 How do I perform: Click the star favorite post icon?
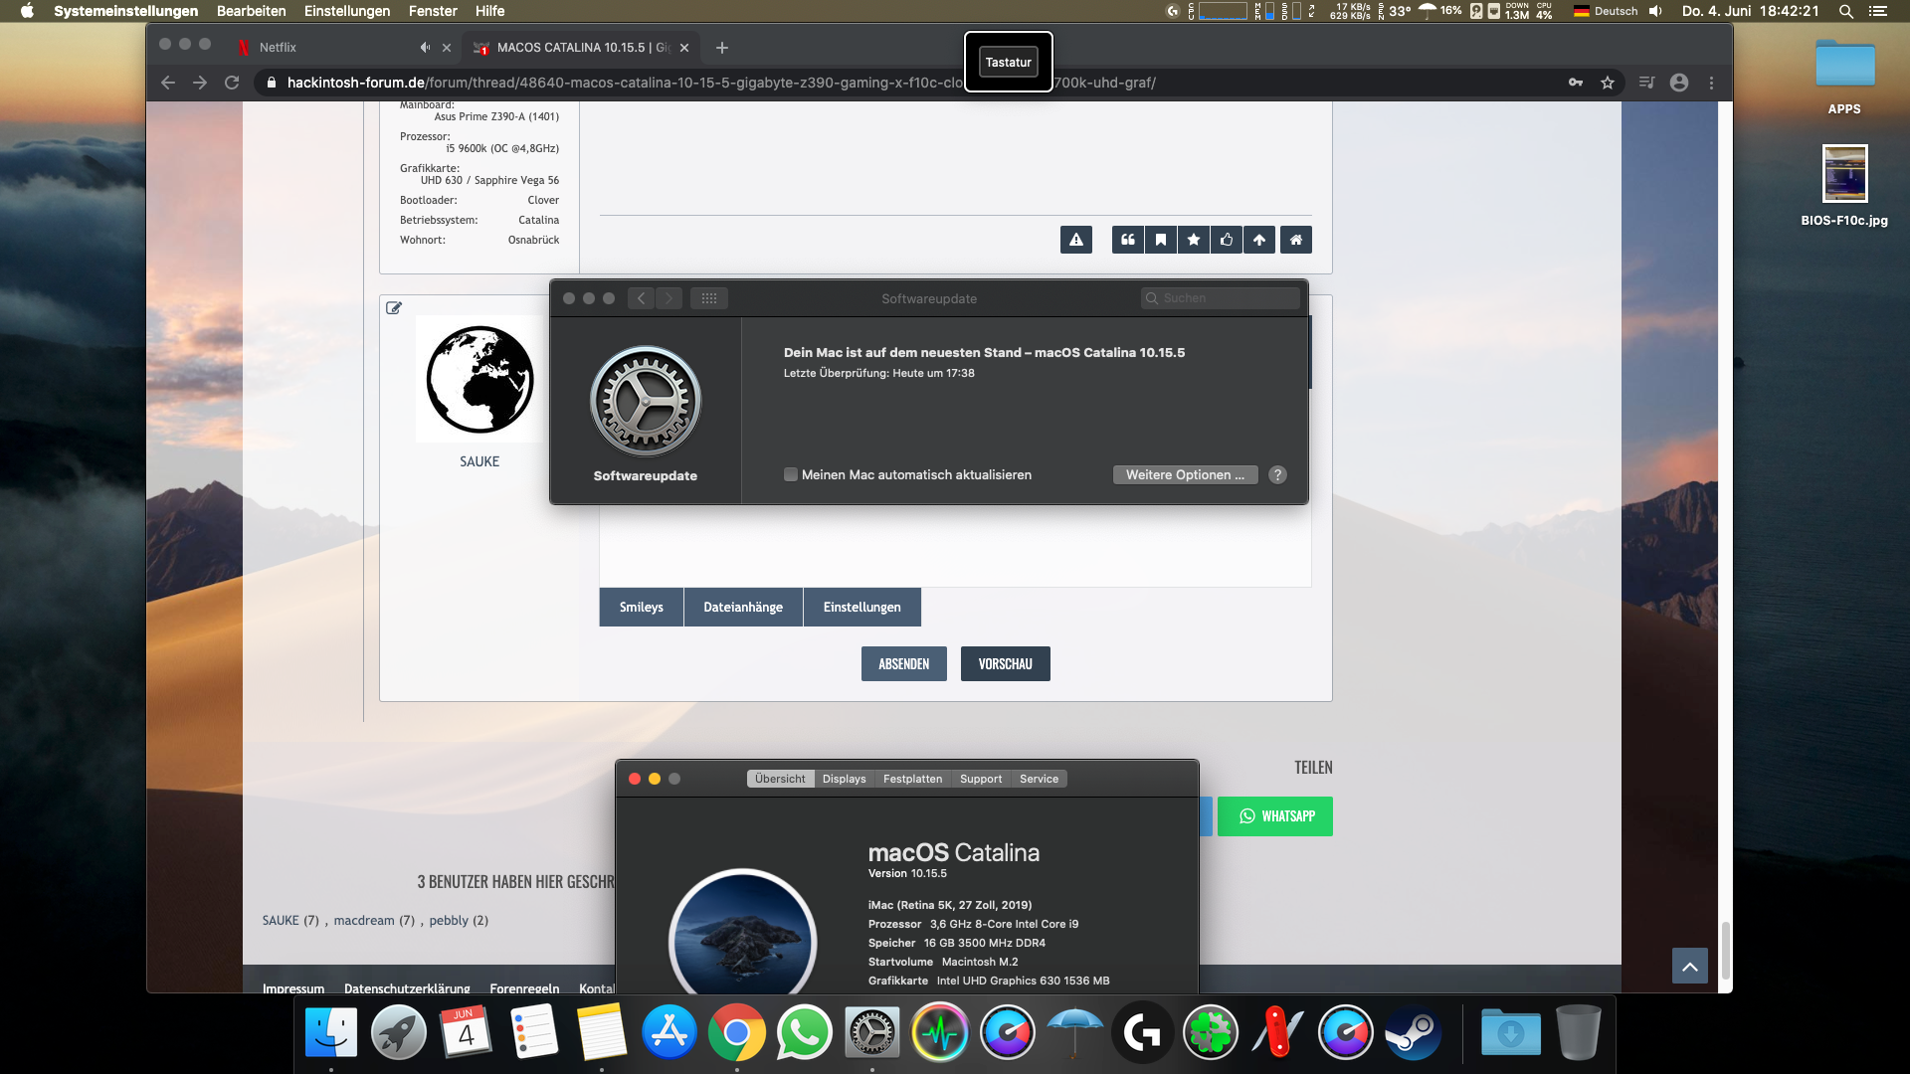tap(1193, 240)
